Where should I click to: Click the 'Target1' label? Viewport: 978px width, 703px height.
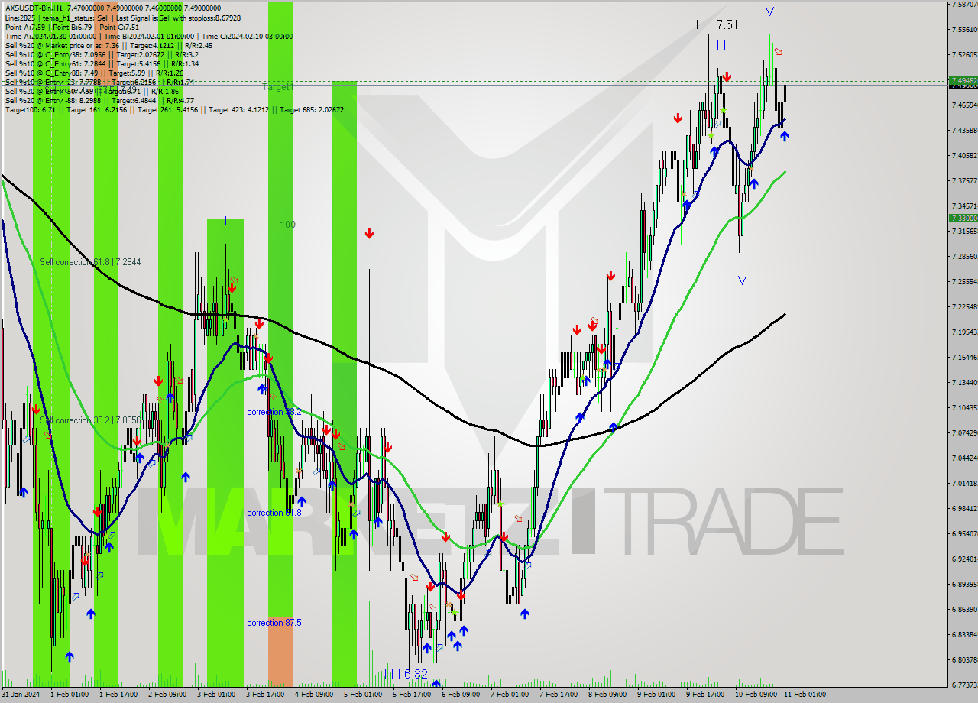coord(277,87)
